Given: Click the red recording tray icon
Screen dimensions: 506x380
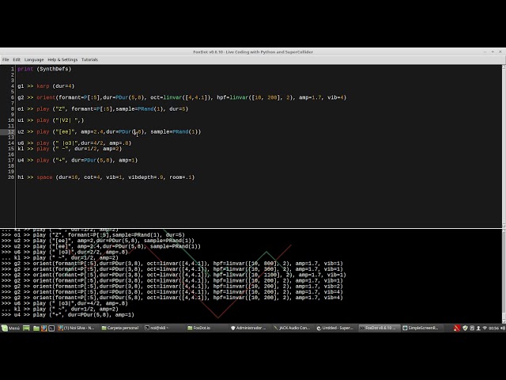Looking at the screenshot, I should click(x=457, y=328).
